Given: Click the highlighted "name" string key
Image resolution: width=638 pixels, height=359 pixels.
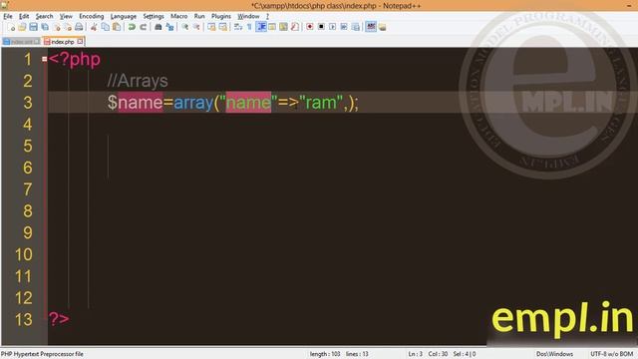Looking at the screenshot, I should click(248, 102).
